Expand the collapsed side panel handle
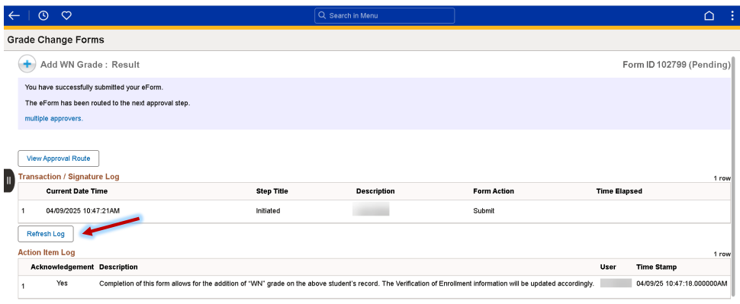Screen dimensions: 740x304 click(x=9, y=181)
